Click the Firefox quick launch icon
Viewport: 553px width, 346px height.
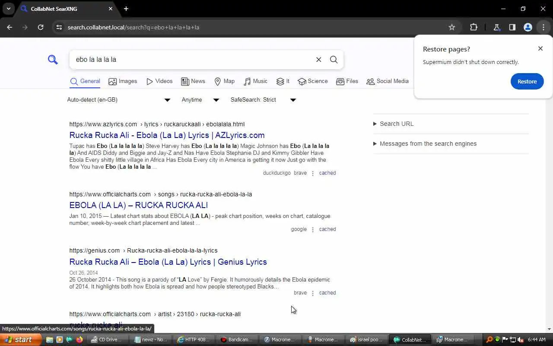click(x=79, y=340)
